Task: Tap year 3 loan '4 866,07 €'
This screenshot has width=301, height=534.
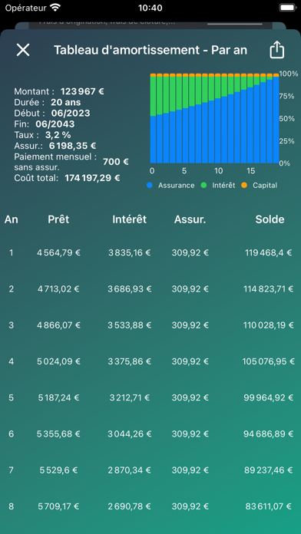Action: point(58,325)
